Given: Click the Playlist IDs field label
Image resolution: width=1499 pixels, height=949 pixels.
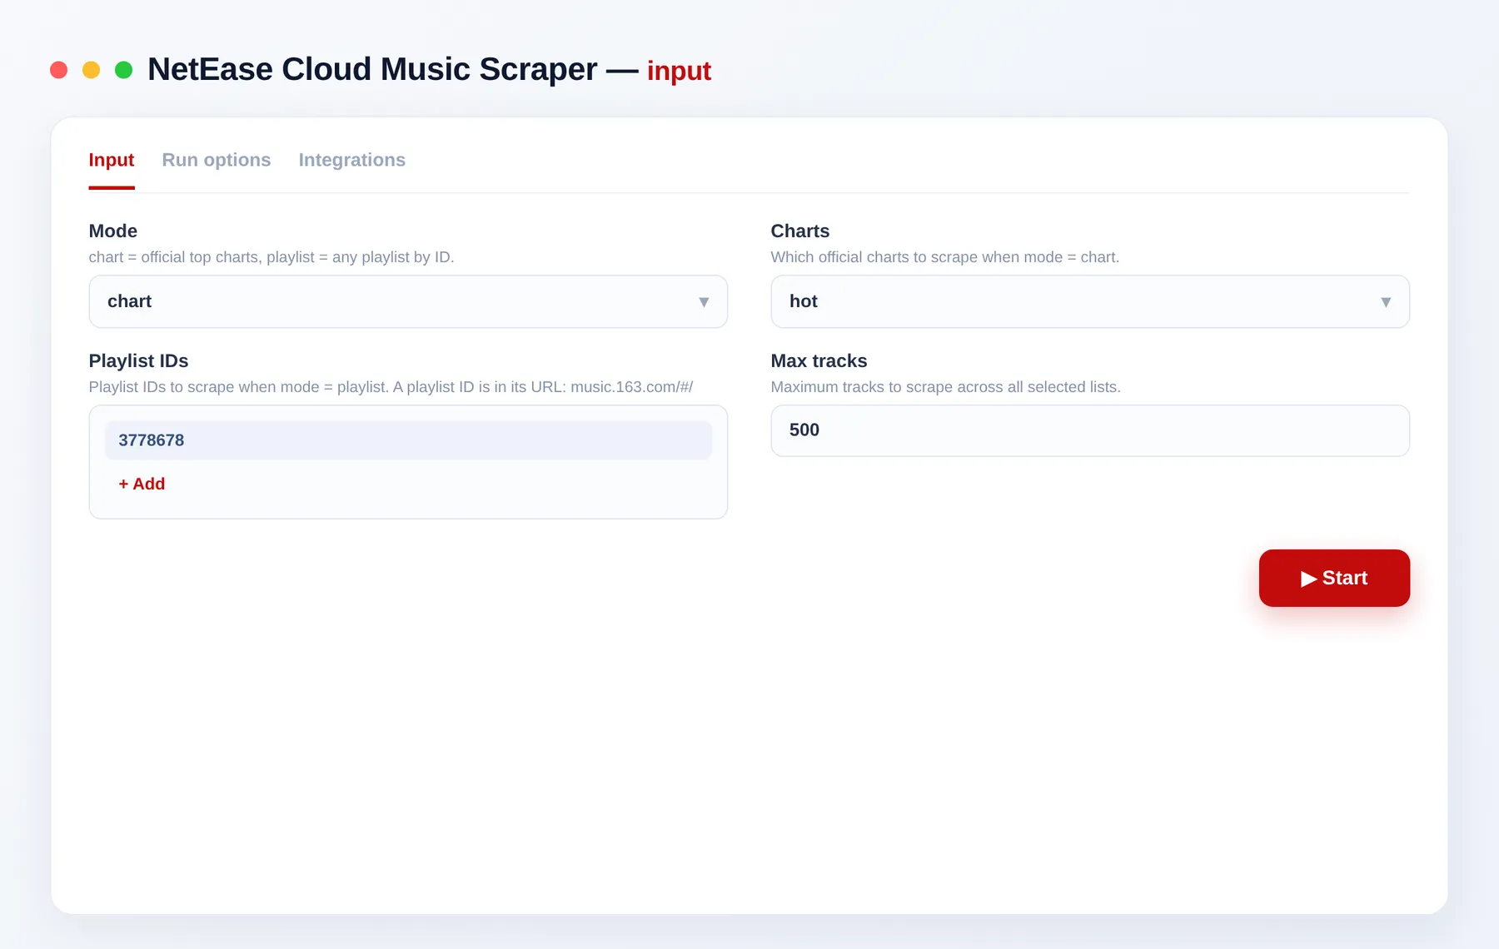Looking at the screenshot, I should pos(138,361).
